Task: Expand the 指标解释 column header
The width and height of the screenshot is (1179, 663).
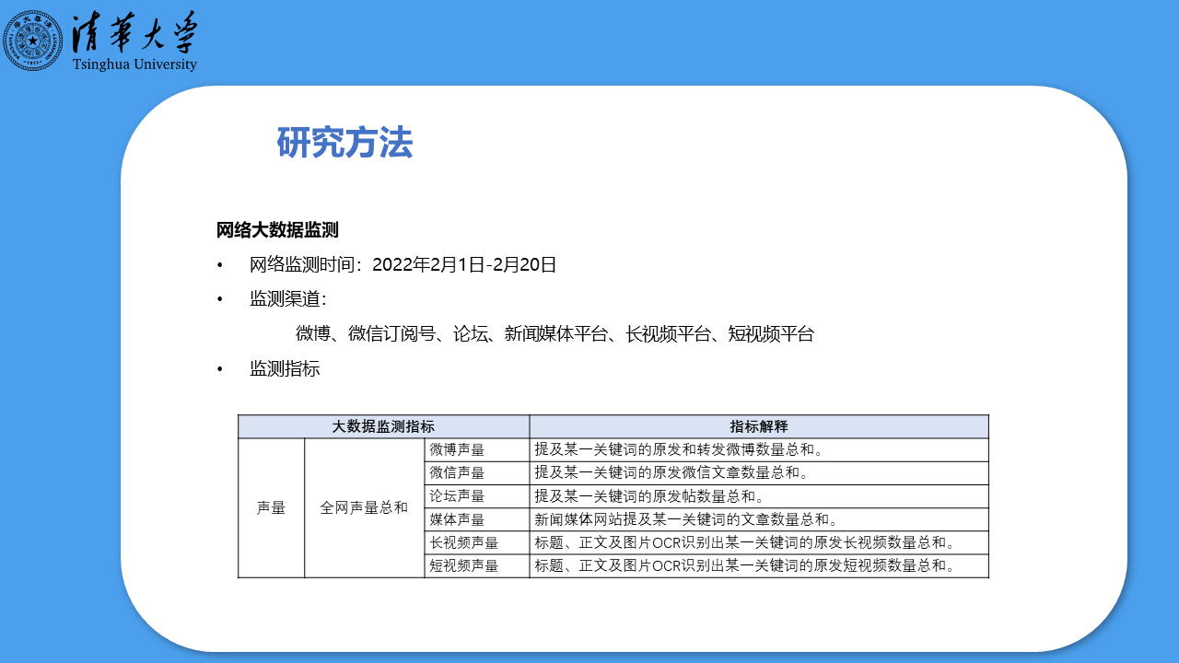Action: [758, 426]
